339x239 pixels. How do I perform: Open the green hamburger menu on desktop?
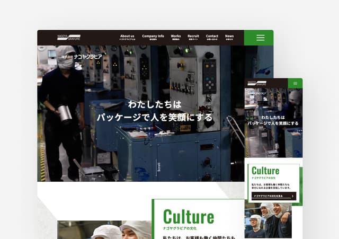(x=259, y=38)
